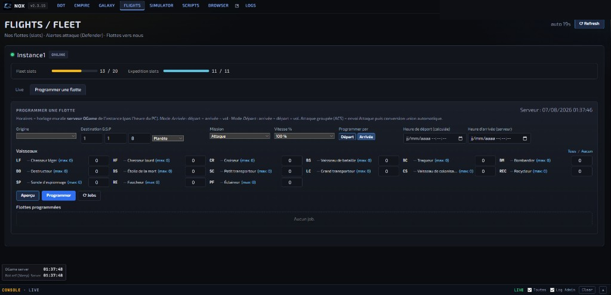Image resolution: width=611 pixels, height=295 pixels.
Task: Click the Aucun job empty list text
Action: (x=304, y=219)
